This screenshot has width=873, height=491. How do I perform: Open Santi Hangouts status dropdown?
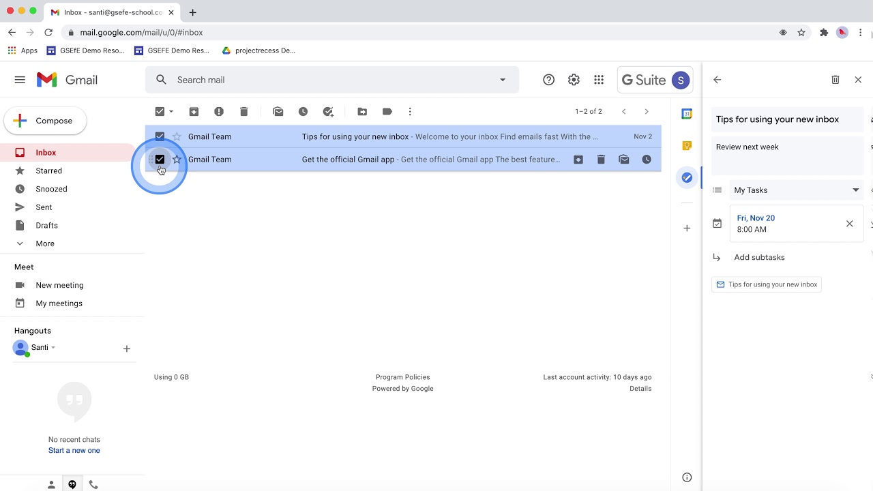53,348
